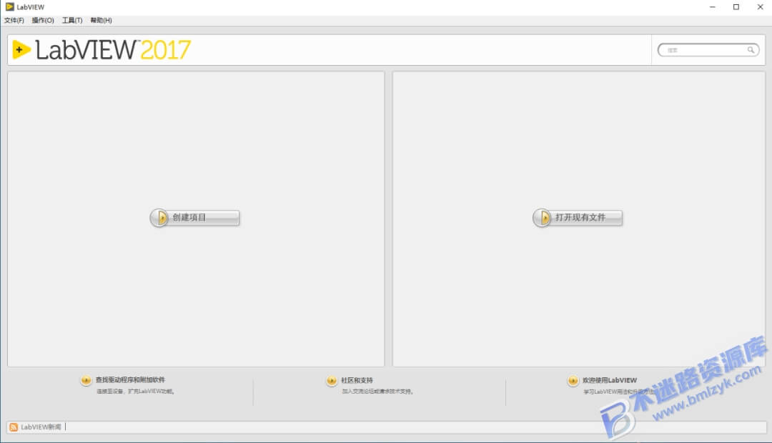This screenshot has height=443, width=772.
Task: Open the 社区和支持 link
Action: (357, 381)
